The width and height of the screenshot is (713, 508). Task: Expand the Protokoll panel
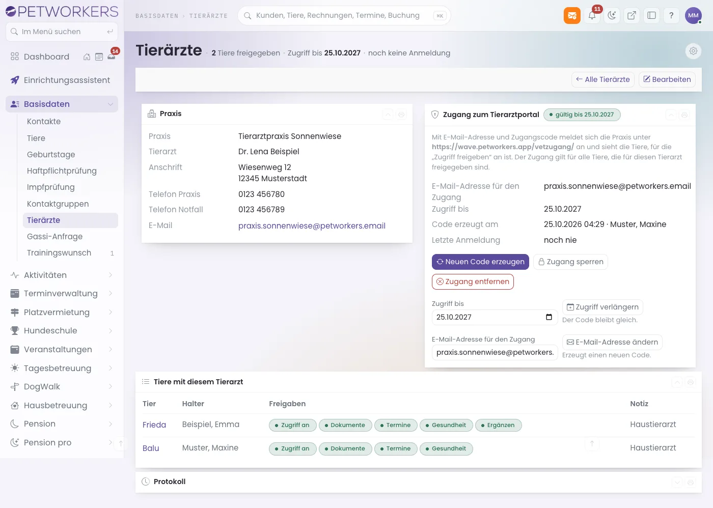(677, 482)
